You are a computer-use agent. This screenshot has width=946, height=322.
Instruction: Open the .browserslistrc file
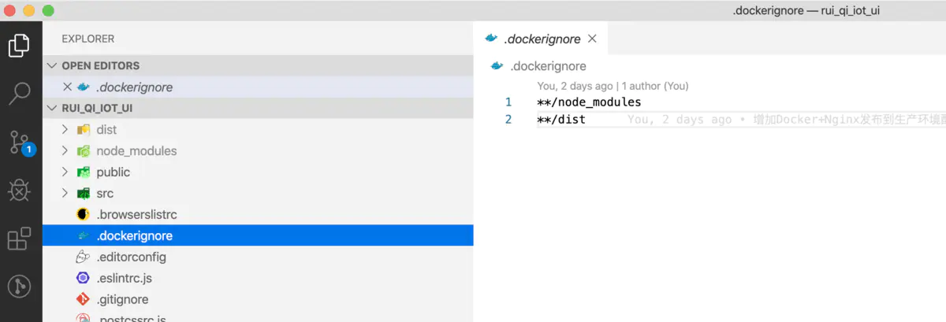pyautogui.click(x=136, y=214)
